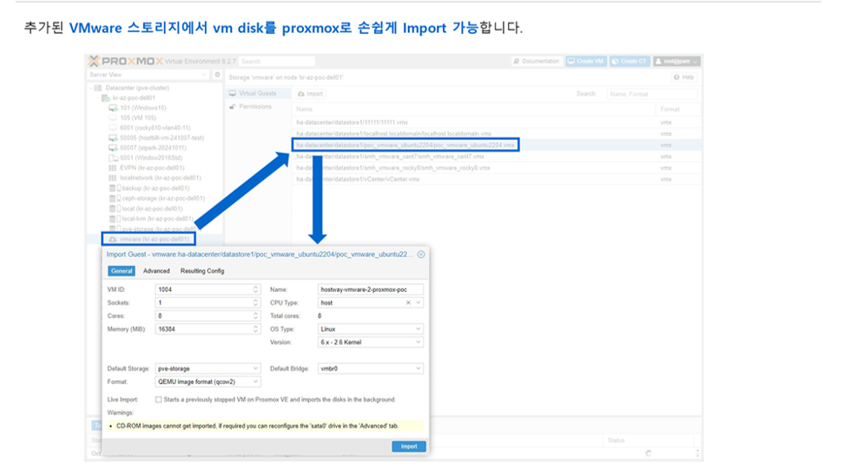Screen dimensions: 843x471
Task: Select localnetwork zone in tree
Action: (161, 178)
